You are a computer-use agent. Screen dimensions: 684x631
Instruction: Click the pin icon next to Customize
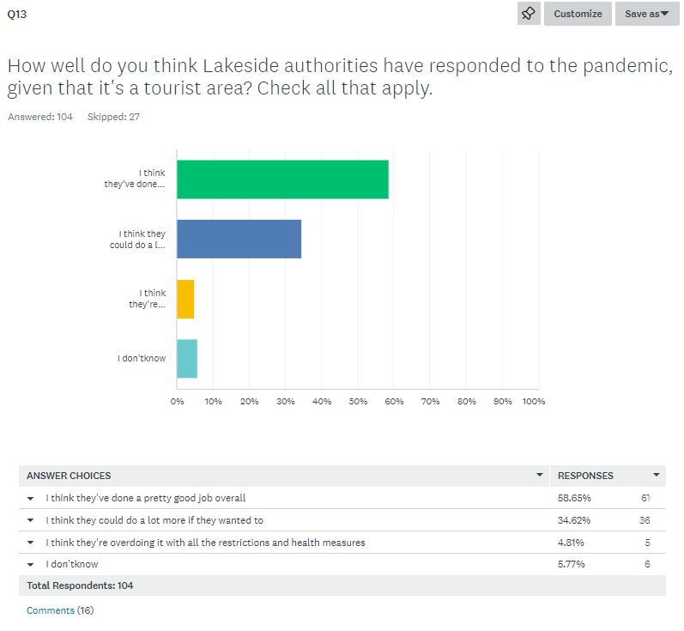click(x=529, y=14)
